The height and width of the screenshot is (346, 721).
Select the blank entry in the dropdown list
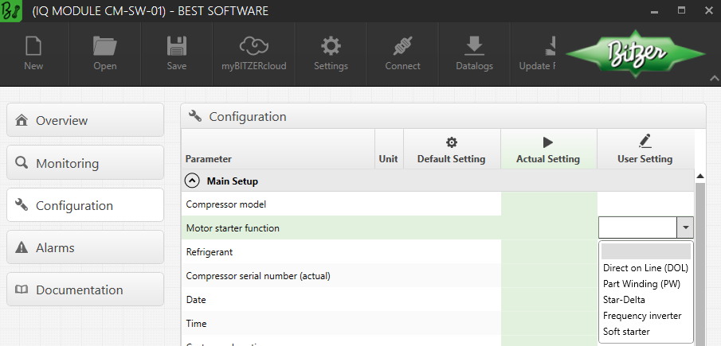tap(645, 251)
